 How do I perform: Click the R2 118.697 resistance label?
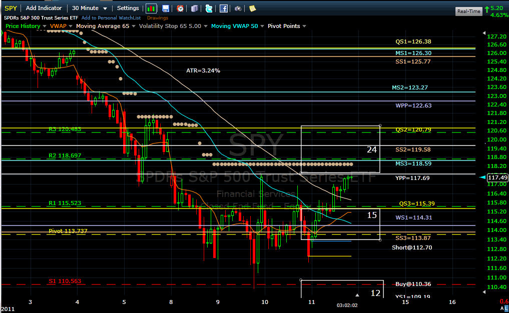click(x=65, y=155)
